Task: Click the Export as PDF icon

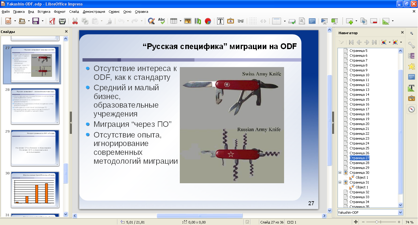Action: 52,21
